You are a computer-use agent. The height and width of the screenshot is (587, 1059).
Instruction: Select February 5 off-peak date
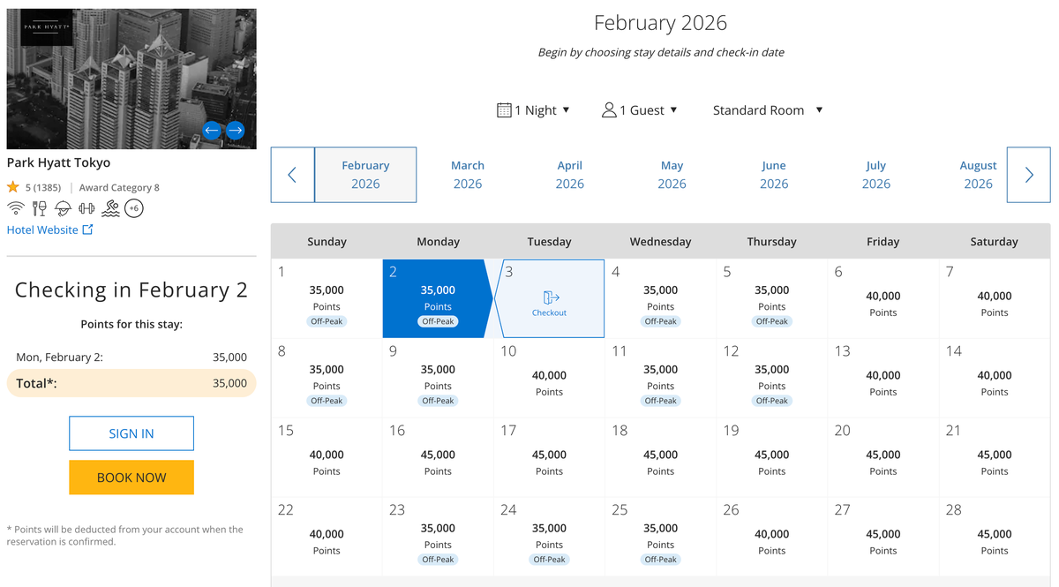tap(772, 298)
